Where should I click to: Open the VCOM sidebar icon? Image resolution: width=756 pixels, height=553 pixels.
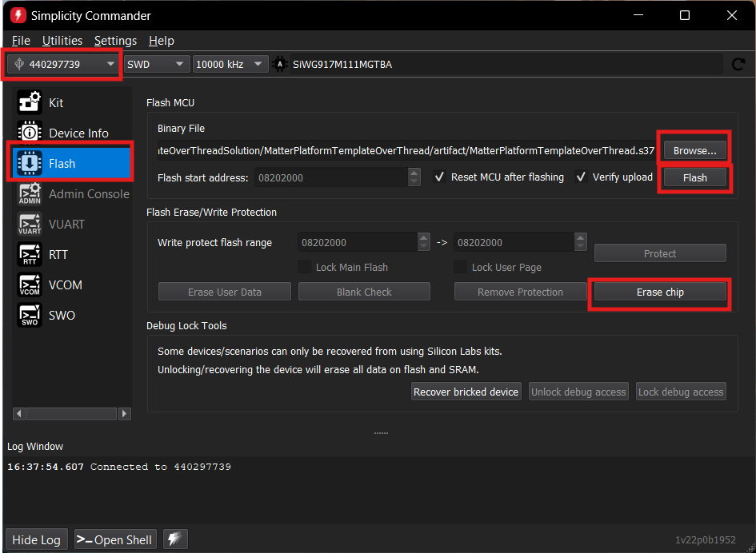coord(30,284)
